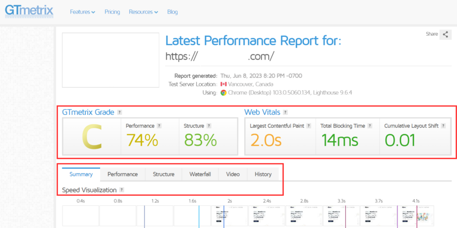457x228 pixels.
Task: Click the 0.4s filmstrip frame
Action: (x=81, y=216)
